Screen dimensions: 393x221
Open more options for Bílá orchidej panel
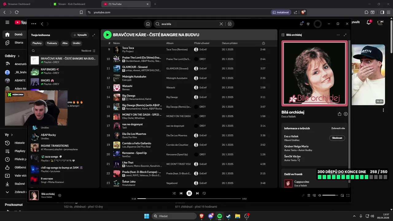(338, 35)
